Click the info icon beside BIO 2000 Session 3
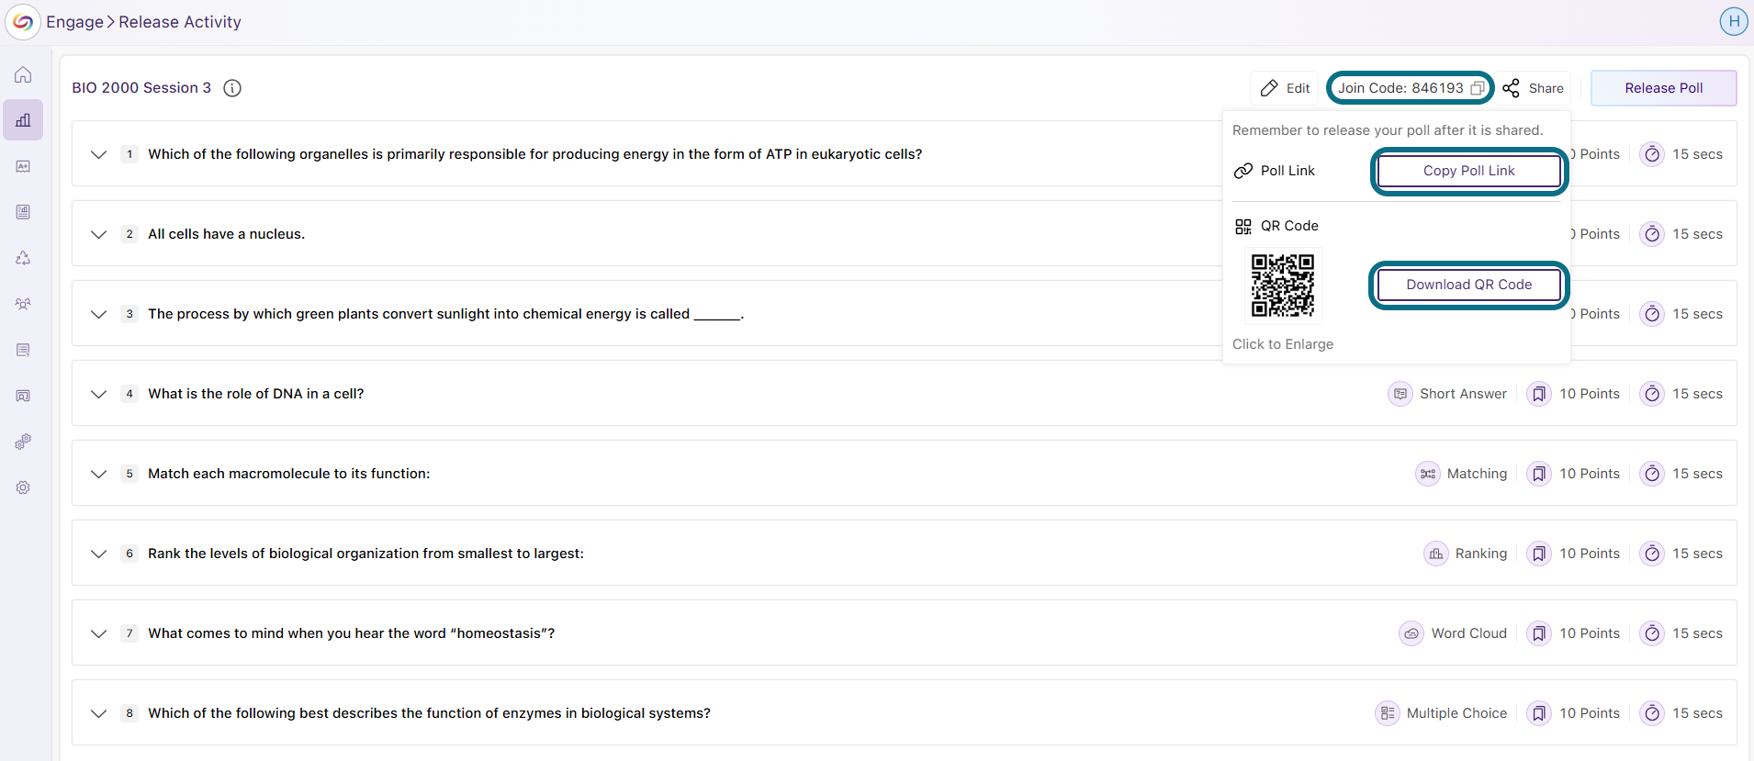The height and width of the screenshot is (761, 1754). point(232,88)
